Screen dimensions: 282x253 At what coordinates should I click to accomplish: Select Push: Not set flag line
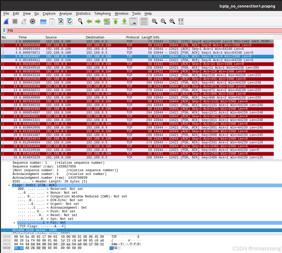[46, 211]
